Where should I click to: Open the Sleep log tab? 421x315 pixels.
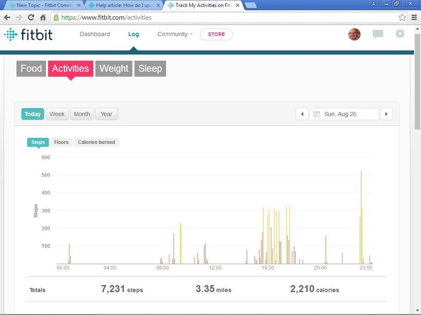pyautogui.click(x=150, y=69)
